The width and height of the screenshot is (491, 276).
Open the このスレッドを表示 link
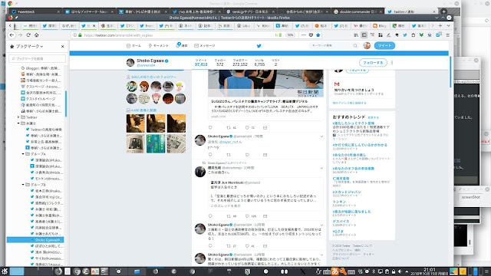(x=226, y=205)
